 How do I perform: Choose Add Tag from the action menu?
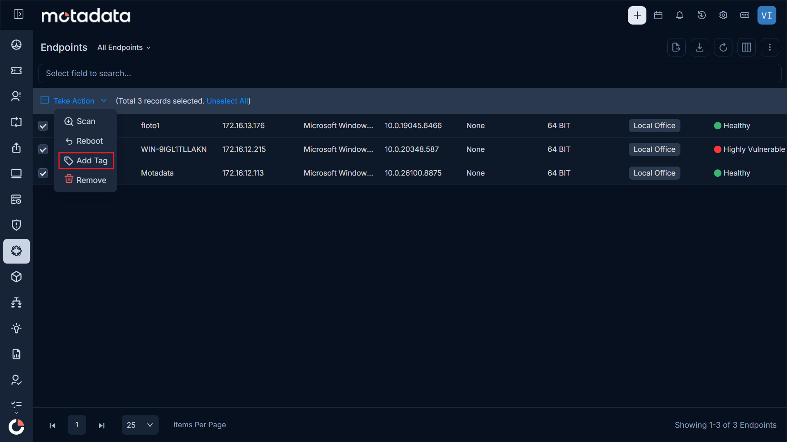tap(86, 160)
